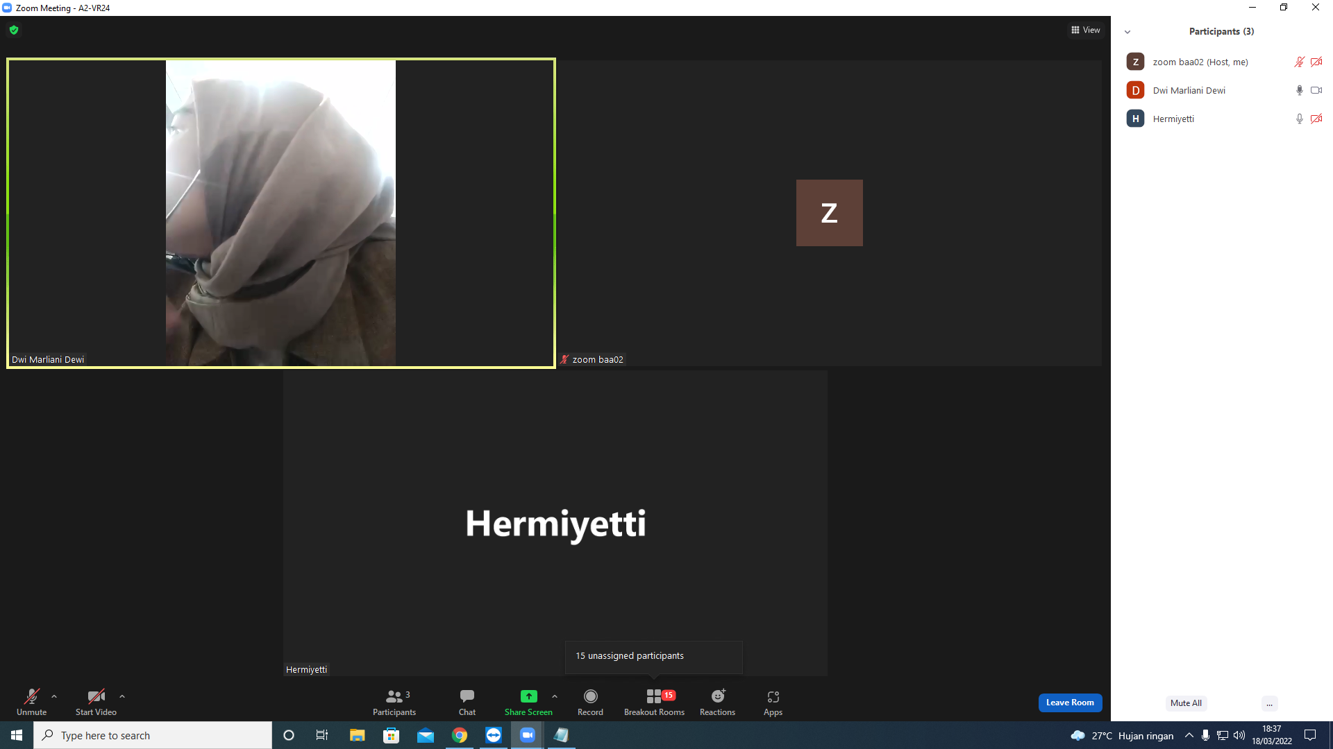
Task: Click the green encryption shield icon
Action: coord(14,30)
